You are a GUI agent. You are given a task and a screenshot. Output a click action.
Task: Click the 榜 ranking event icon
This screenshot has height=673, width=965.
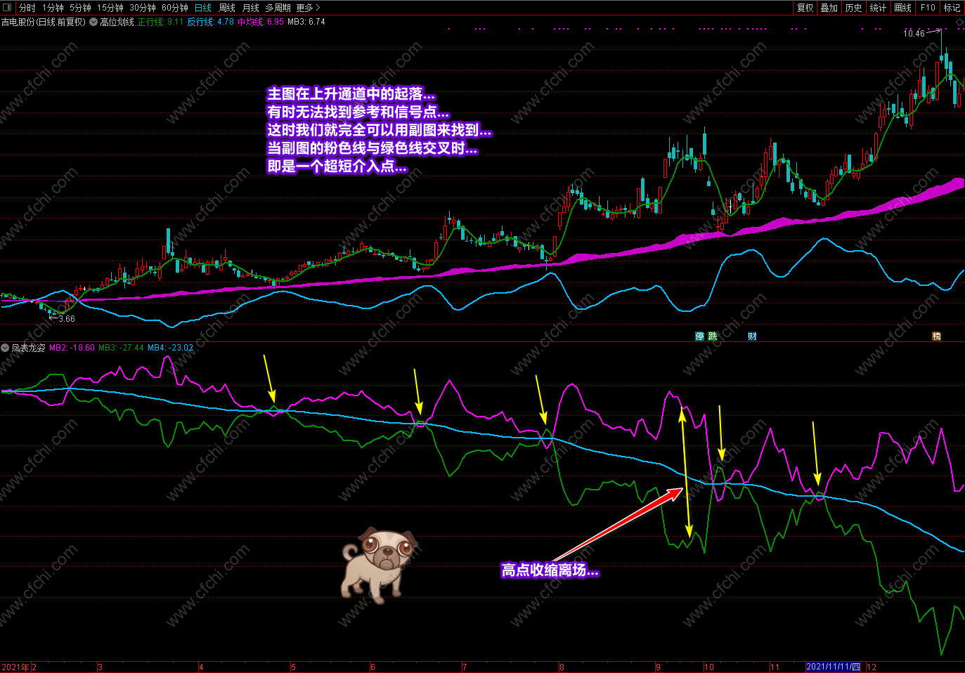936,336
